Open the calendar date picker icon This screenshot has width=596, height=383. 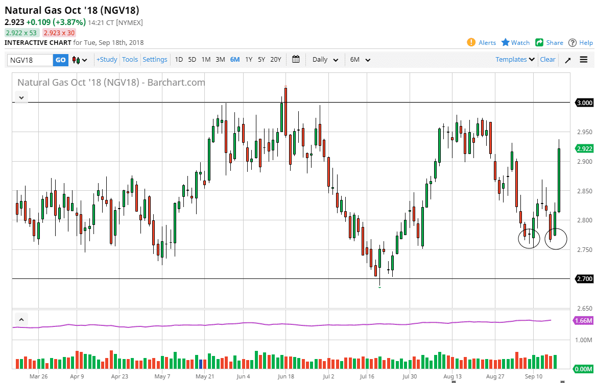point(295,59)
